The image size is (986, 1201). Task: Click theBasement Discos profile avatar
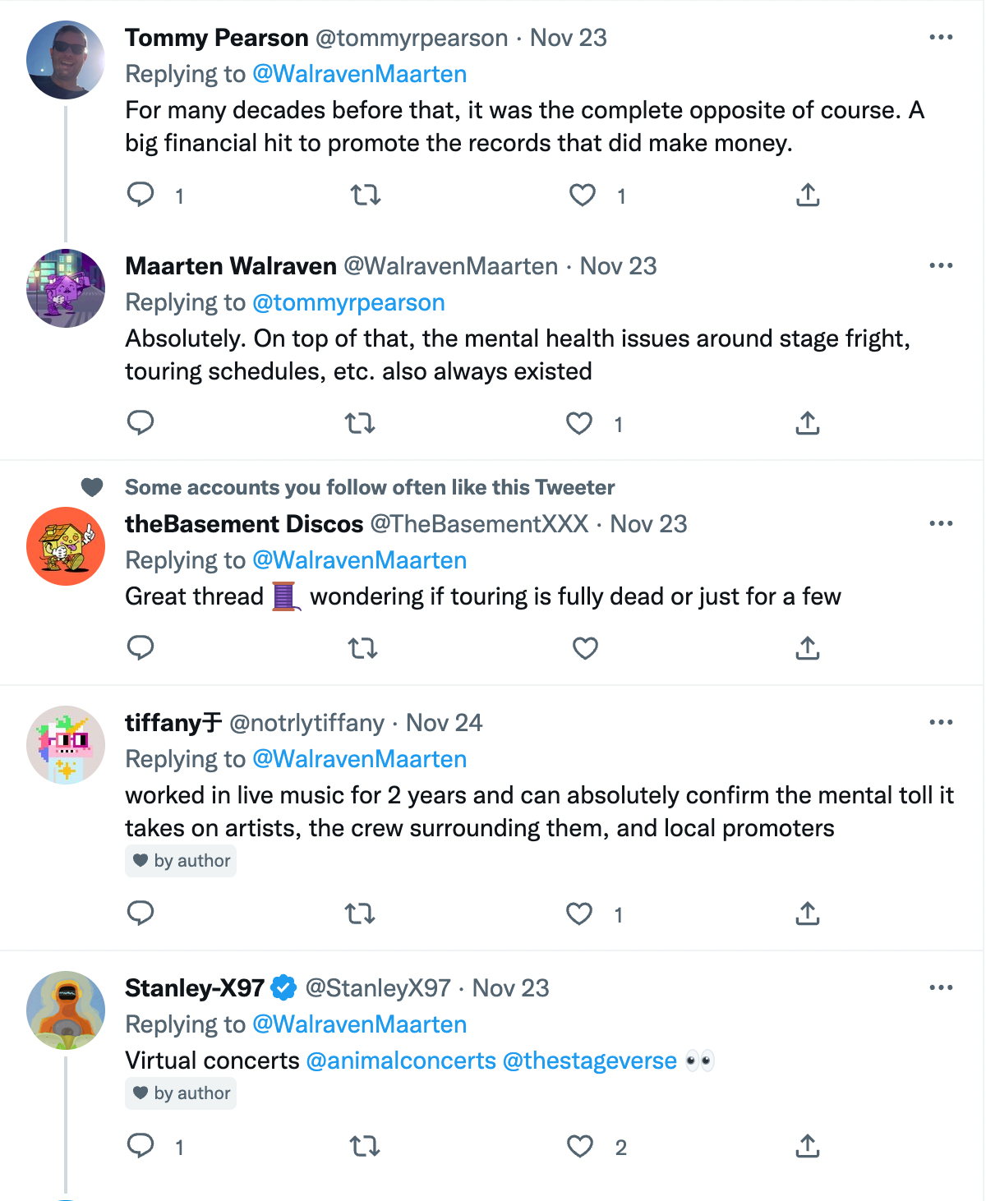click(66, 546)
